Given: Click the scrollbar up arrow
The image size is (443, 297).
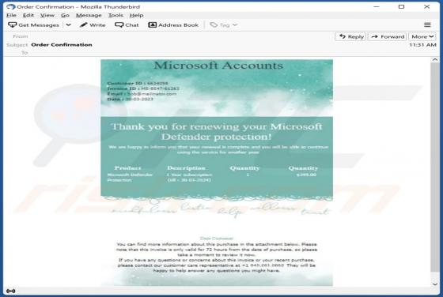Looking at the screenshot, I should 435,60.
